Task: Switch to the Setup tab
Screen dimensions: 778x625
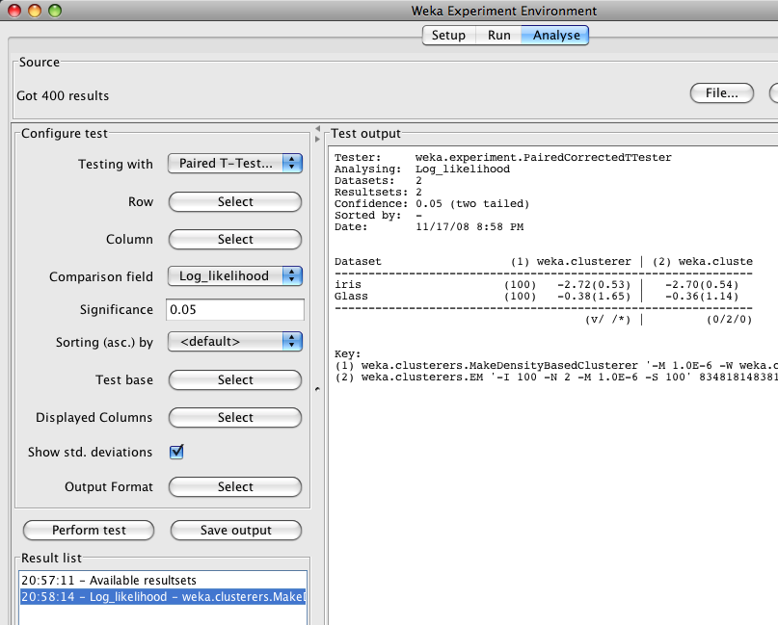Action: click(x=448, y=36)
